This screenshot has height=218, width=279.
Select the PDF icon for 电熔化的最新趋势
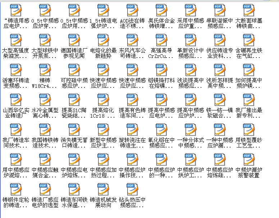click(x=103, y=40)
